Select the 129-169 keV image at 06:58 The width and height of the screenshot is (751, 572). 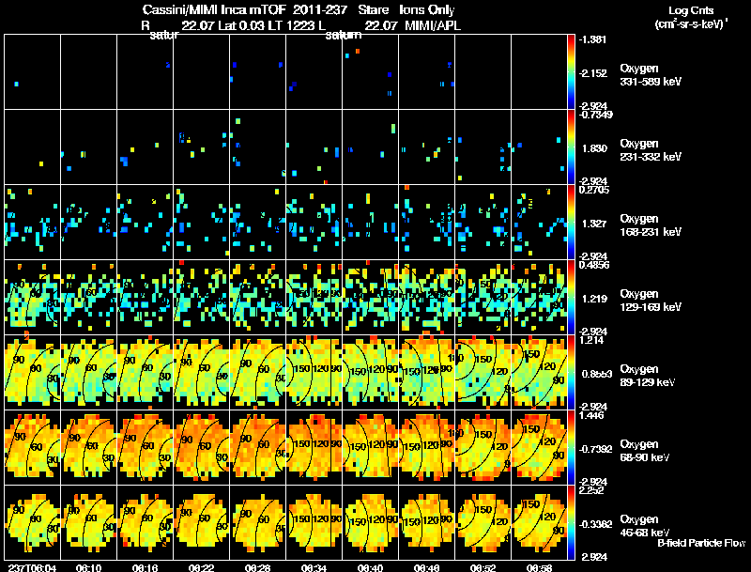(x=539, y=298)
